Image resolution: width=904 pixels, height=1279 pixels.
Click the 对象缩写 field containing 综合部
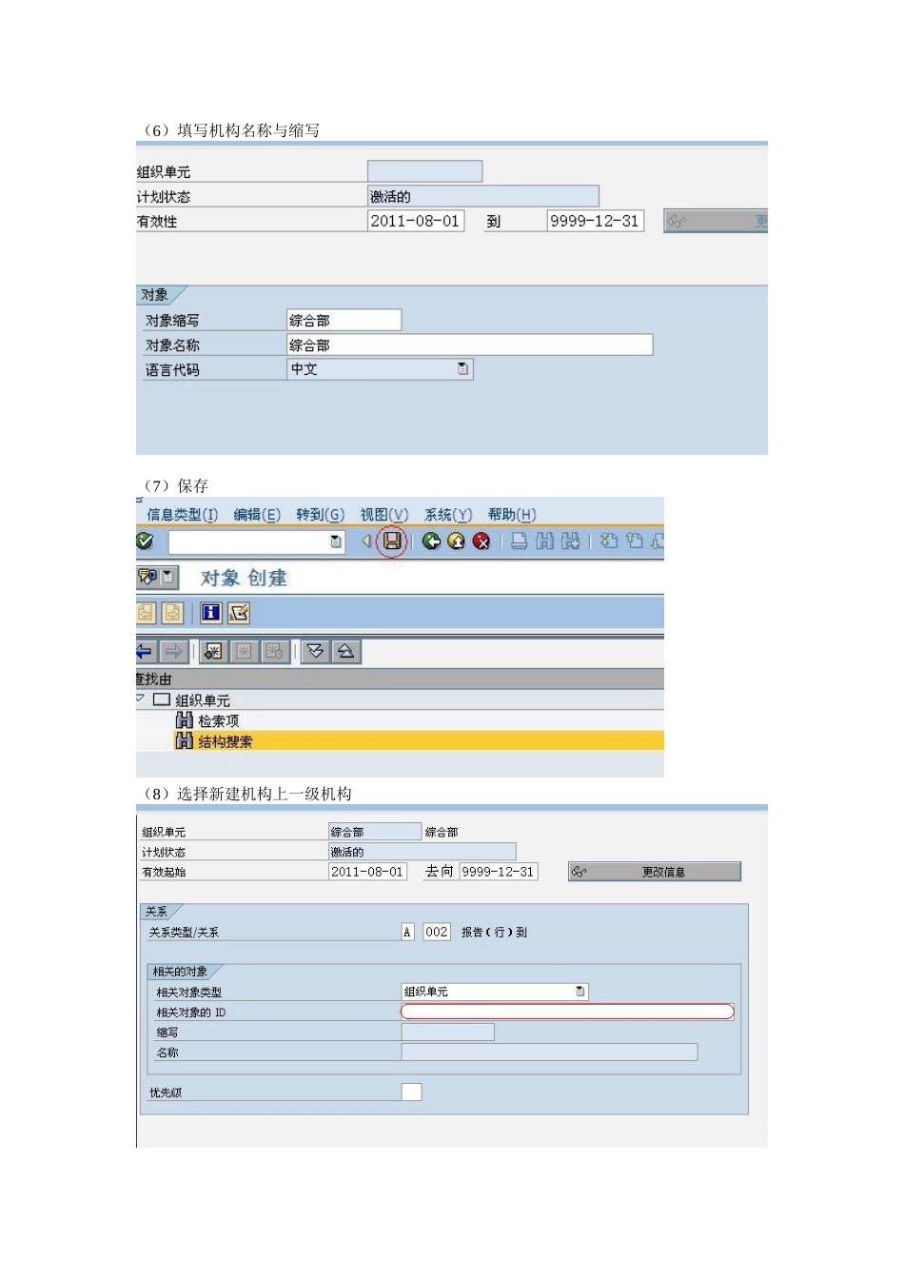[x=344, y=320]
